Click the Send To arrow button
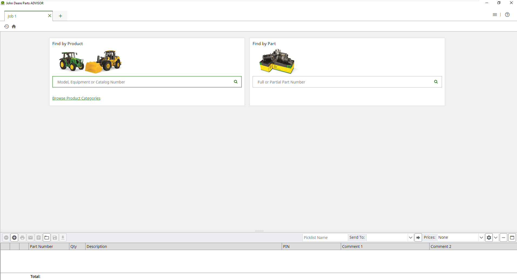 point(418,238)
